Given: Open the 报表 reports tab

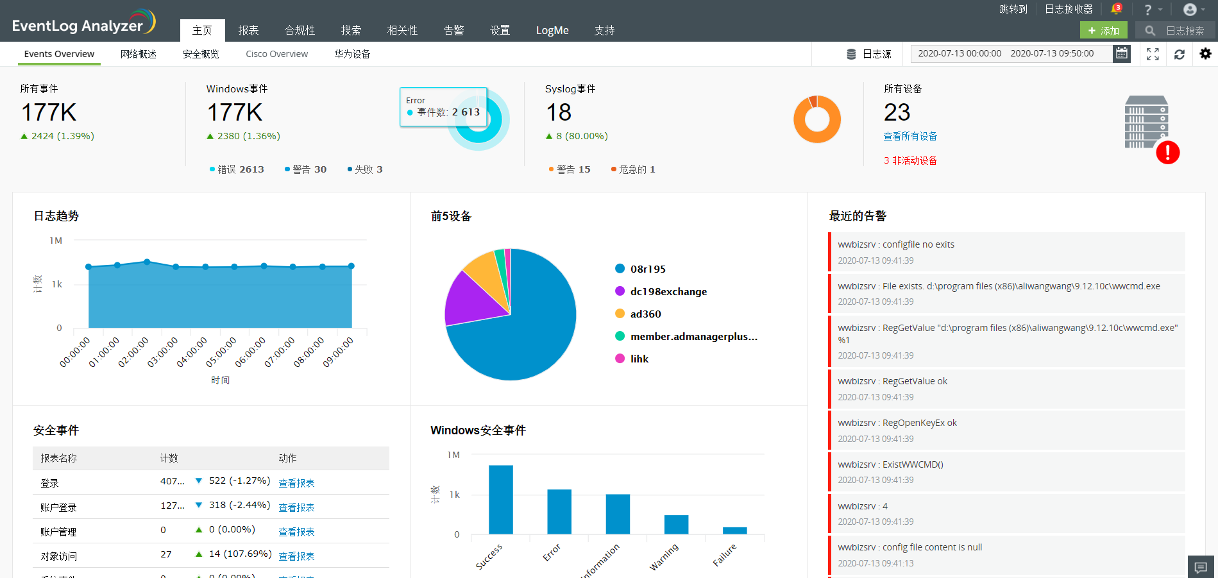Looking at the screenshot, I should tap(249, 30).
